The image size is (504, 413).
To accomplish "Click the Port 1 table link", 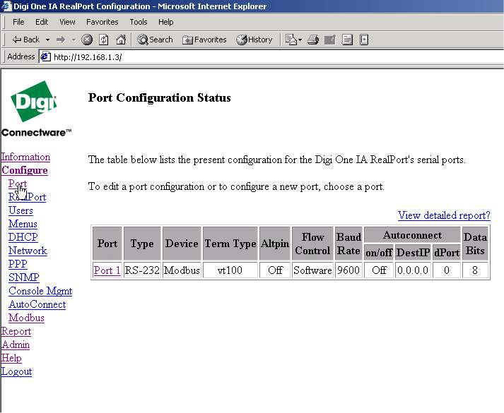I will (107, 270).
